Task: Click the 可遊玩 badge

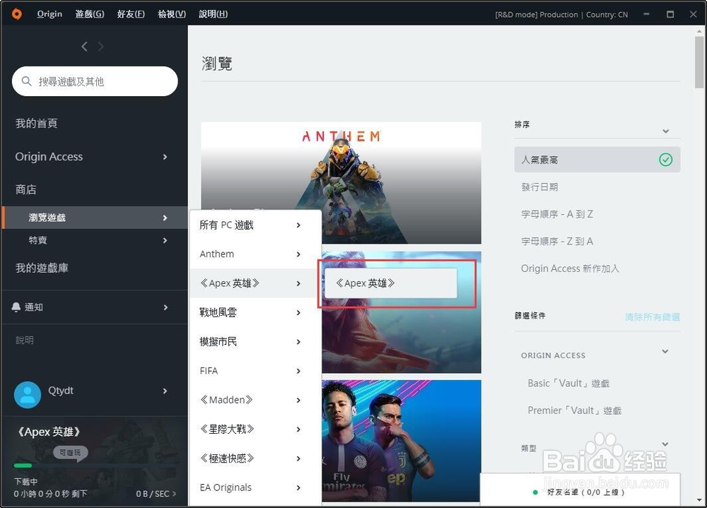Action: [x=70, y=452]
